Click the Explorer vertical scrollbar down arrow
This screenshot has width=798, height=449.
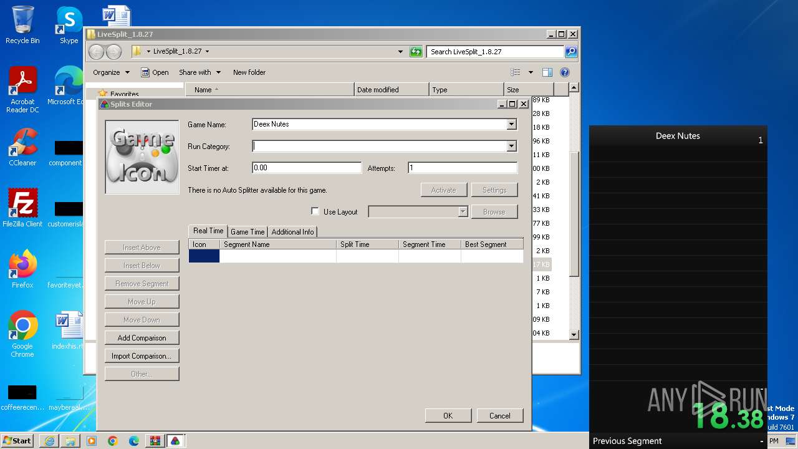[x=574, y=335]
